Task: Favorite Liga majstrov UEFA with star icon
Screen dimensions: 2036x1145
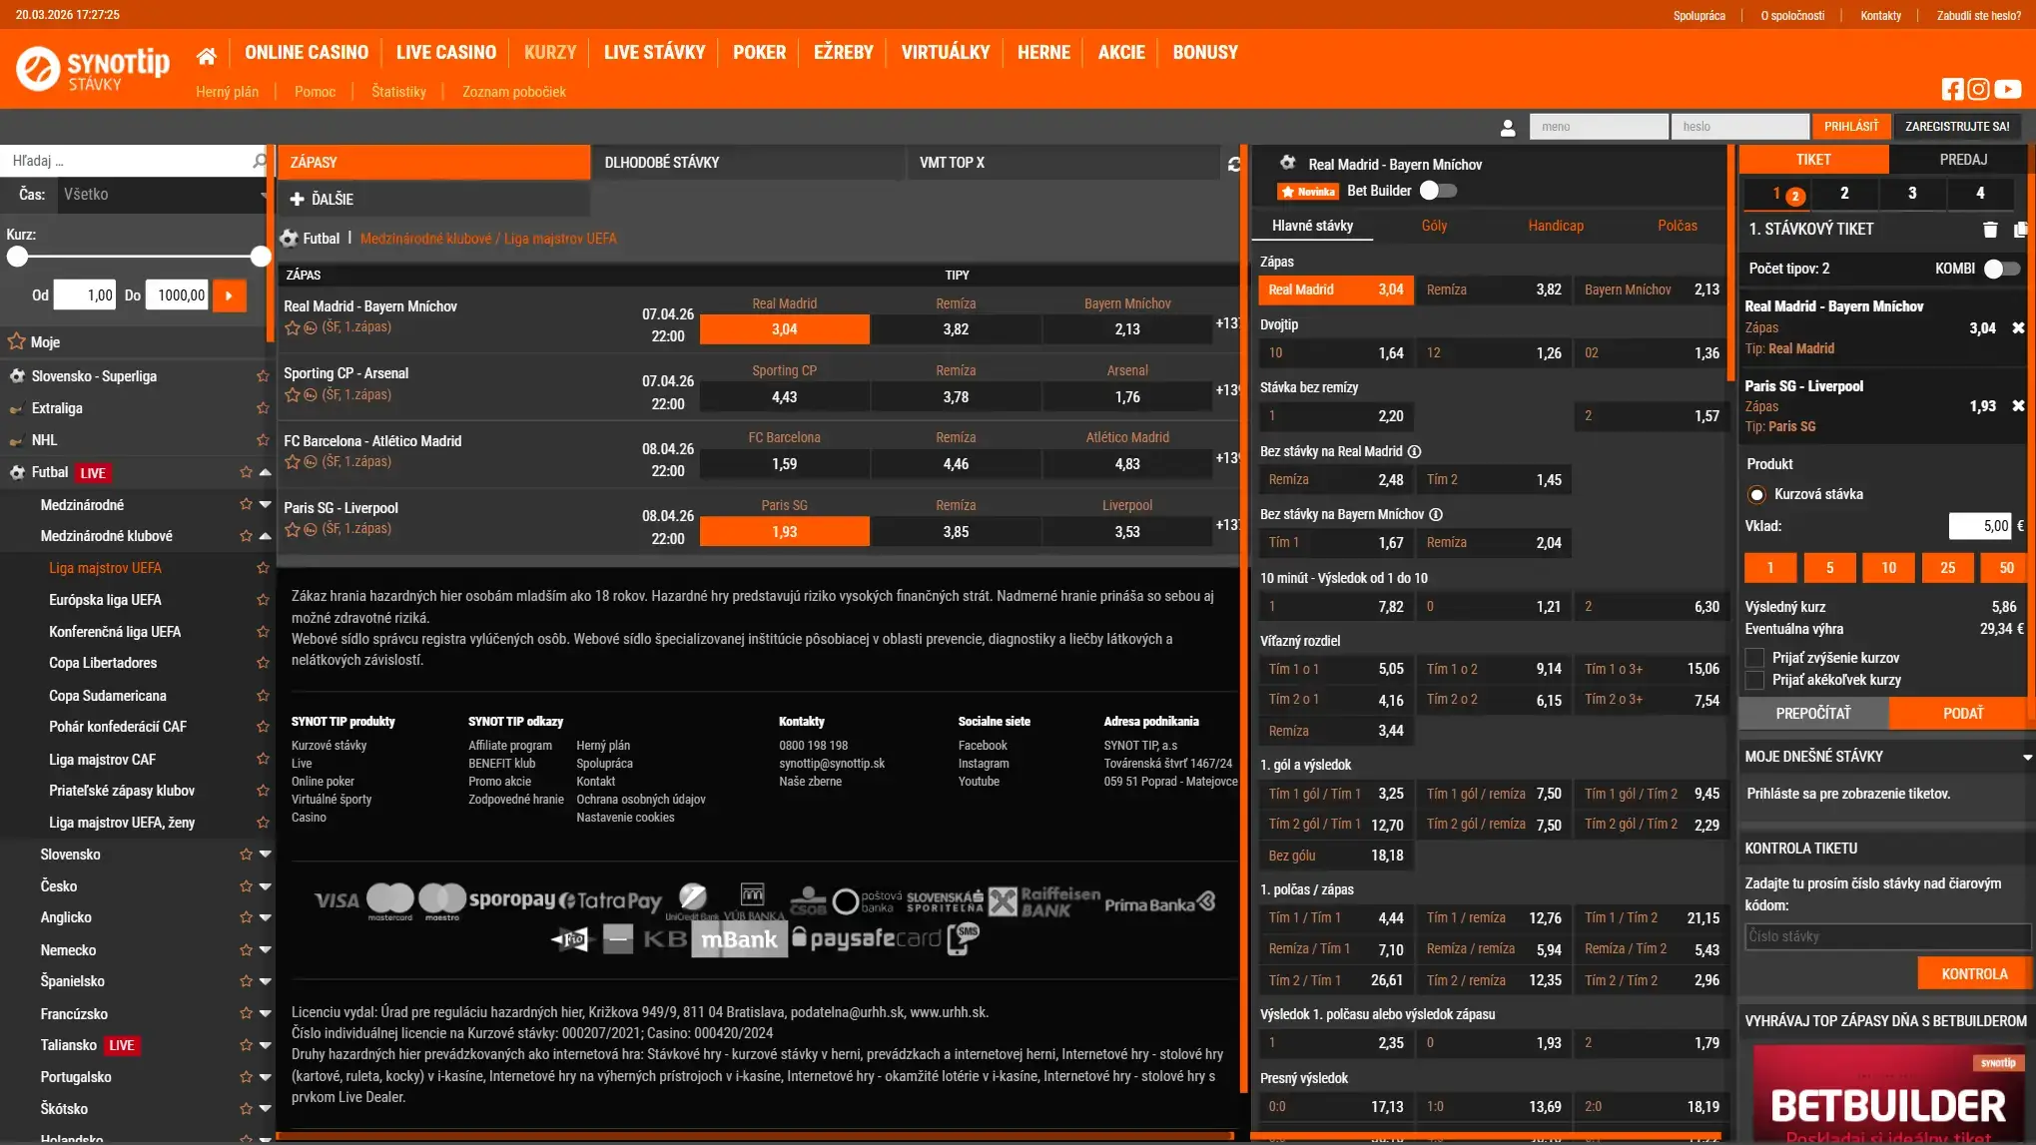Action: [263, 567]
